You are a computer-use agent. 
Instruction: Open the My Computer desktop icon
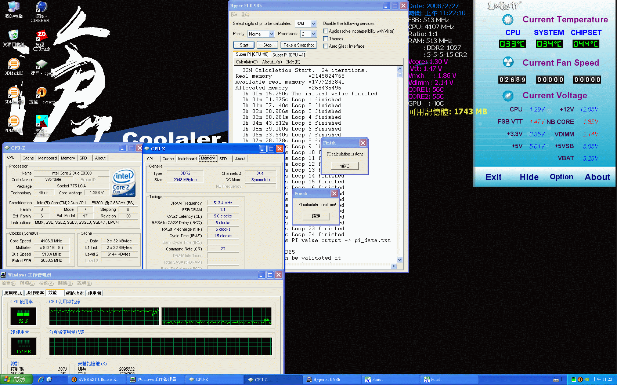pyautogui.click(x=14, y=7)
